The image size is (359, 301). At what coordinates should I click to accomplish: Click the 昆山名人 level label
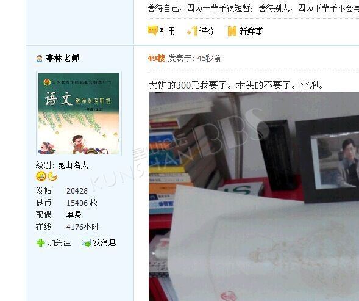pyautogui.click(x=73, y=165)
